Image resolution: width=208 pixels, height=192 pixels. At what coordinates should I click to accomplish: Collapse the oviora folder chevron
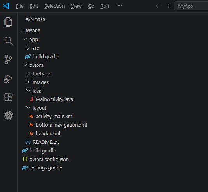click(25, 65)
